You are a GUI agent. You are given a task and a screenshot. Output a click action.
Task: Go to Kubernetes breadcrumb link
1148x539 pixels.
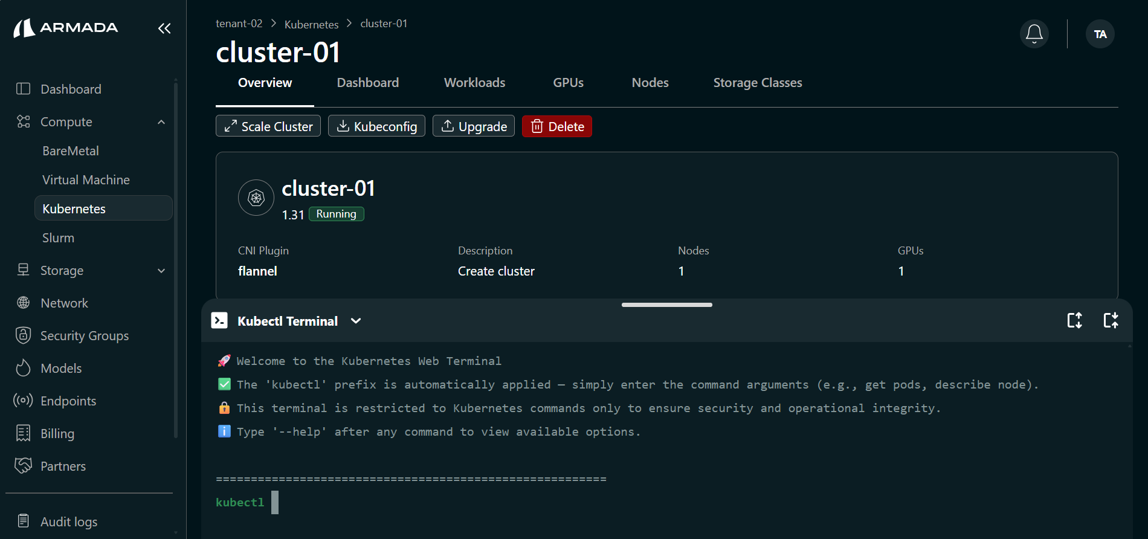tap(311, 24)
